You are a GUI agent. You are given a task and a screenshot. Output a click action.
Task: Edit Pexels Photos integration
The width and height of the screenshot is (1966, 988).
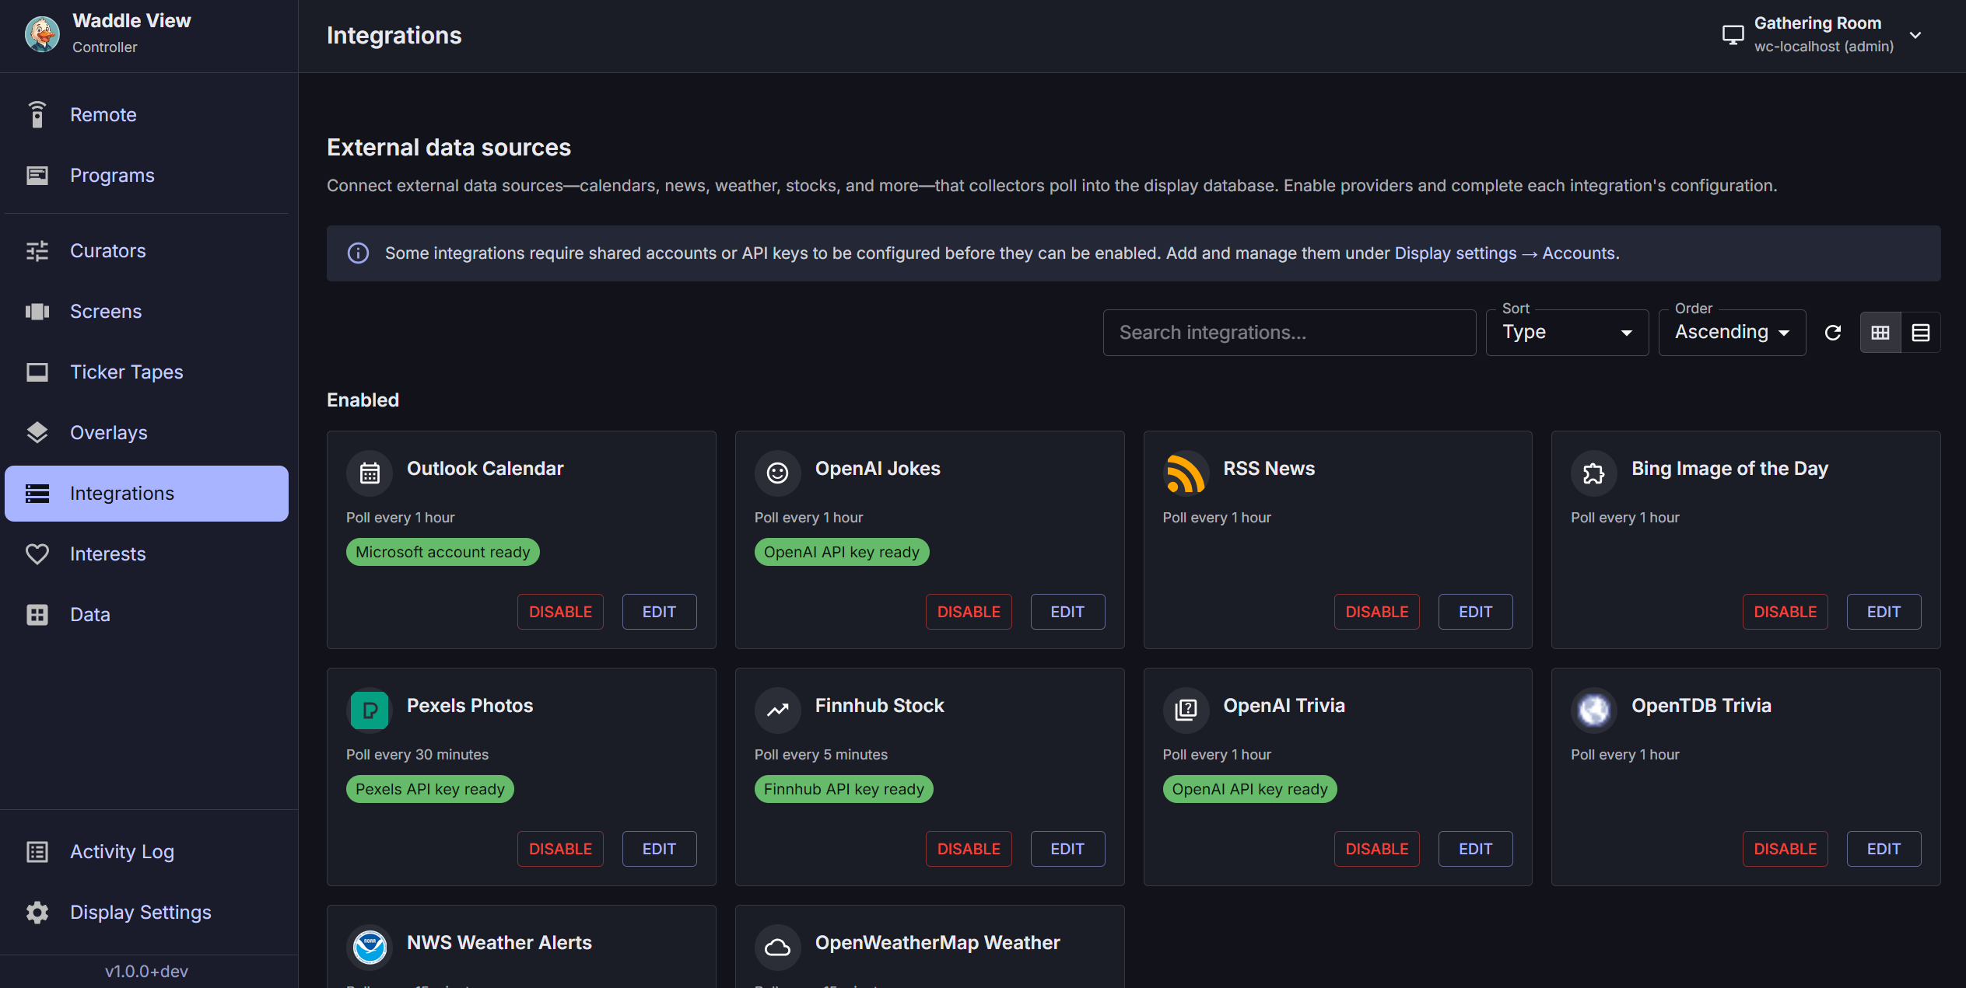[659, 849]
